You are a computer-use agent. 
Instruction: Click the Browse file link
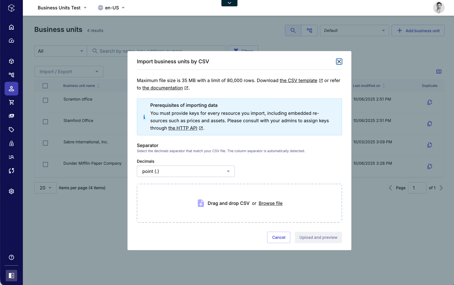(270, 203)
